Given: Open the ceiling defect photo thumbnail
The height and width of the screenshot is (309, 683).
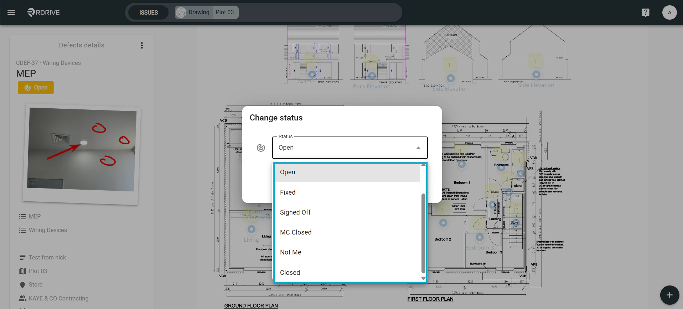Looking at the screenshot, I should tap(82, 154).
